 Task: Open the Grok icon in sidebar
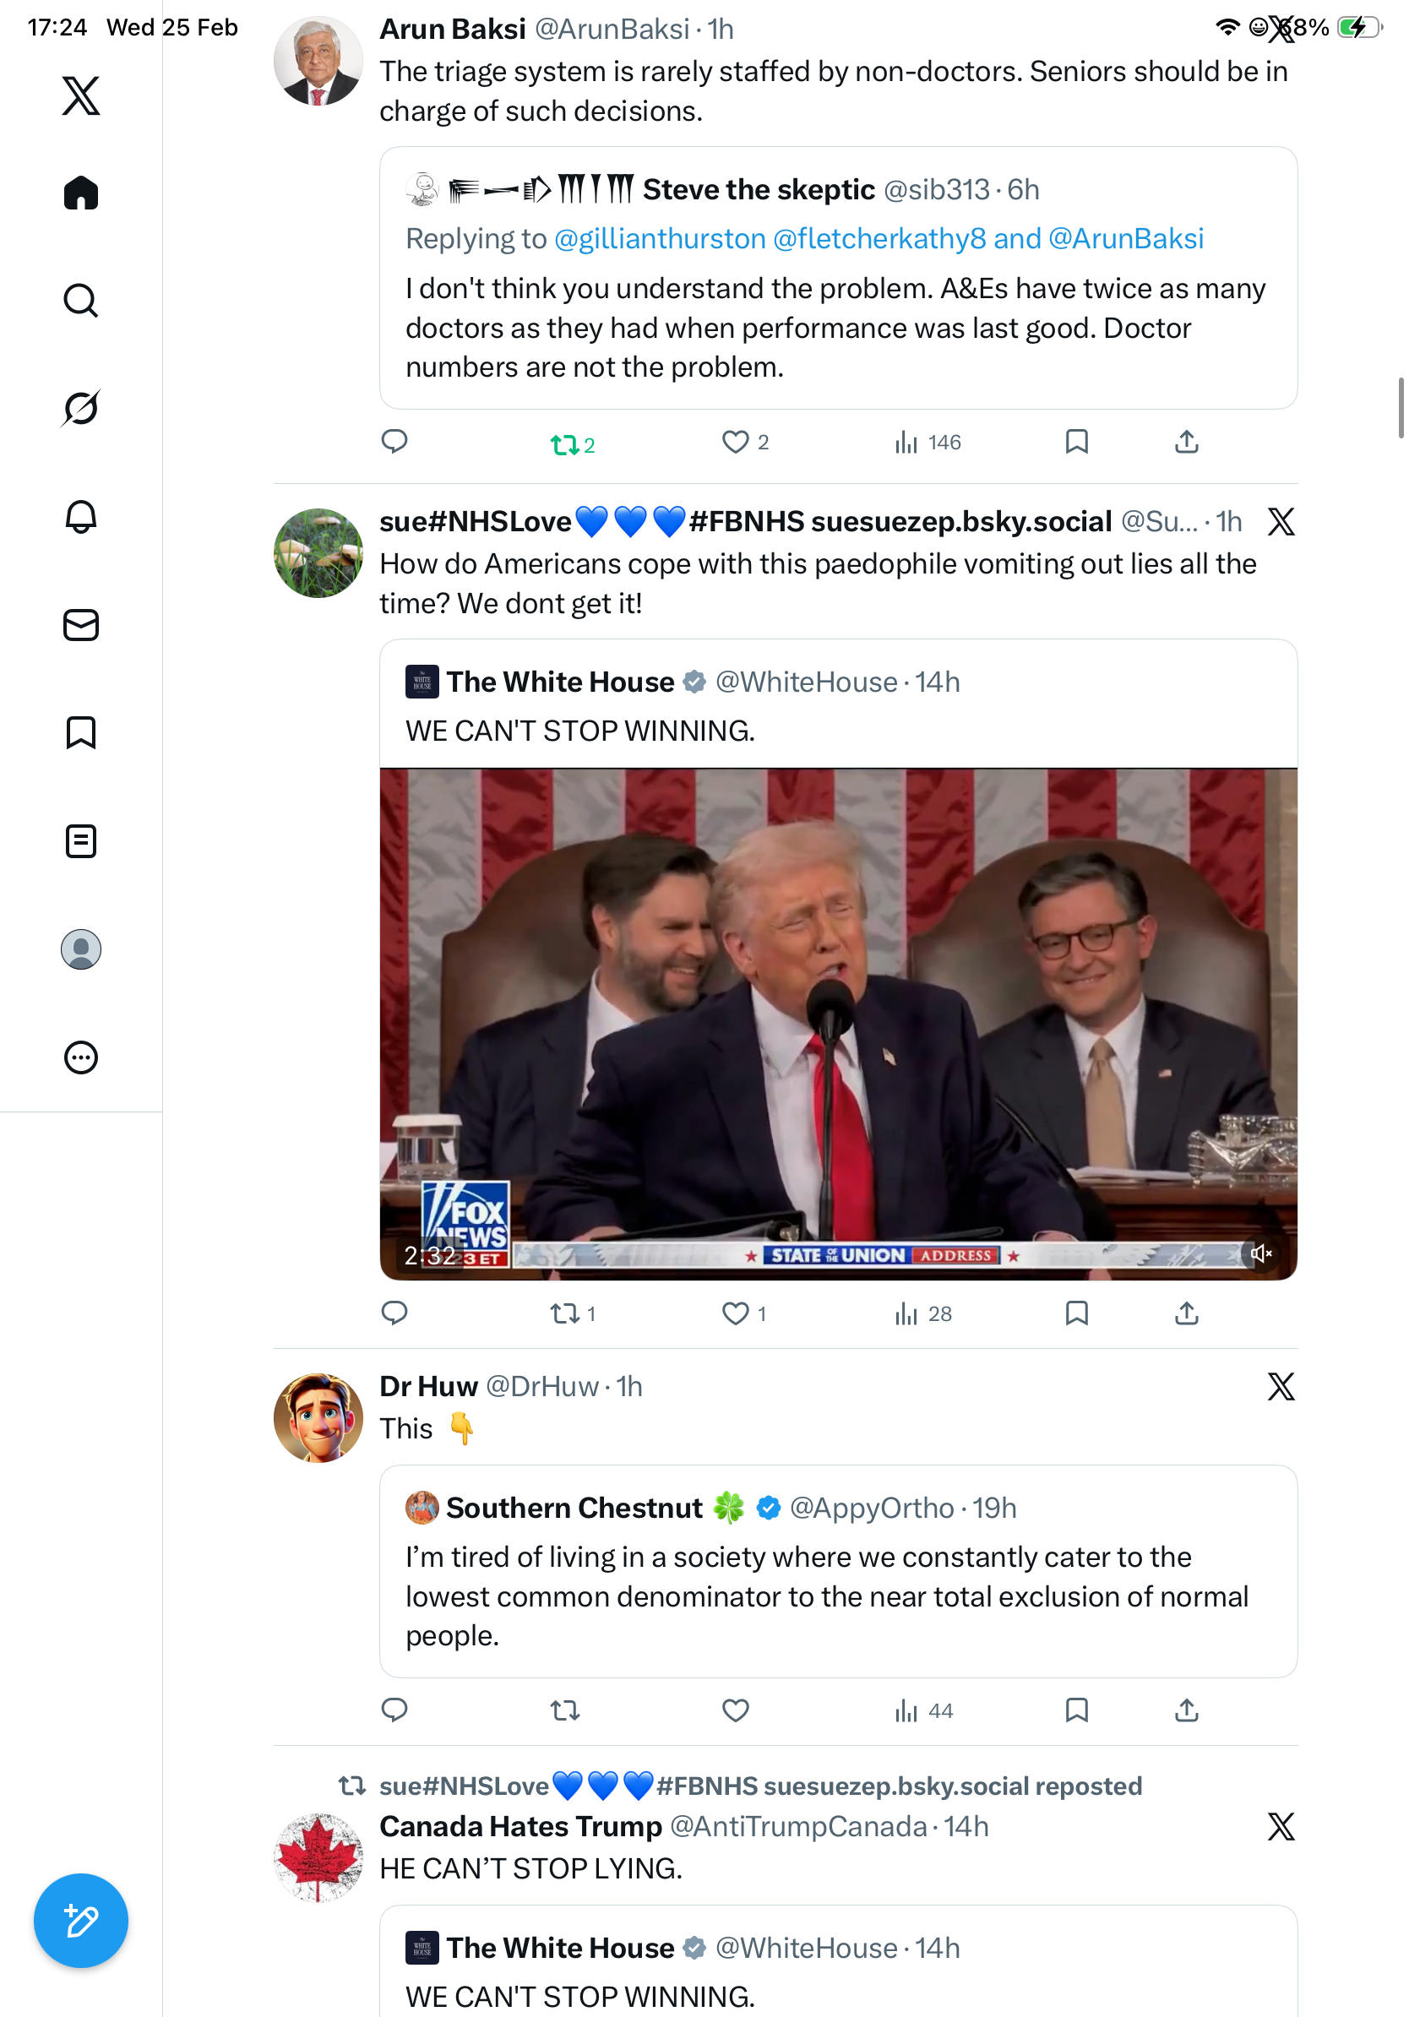[x=81, y=409]
